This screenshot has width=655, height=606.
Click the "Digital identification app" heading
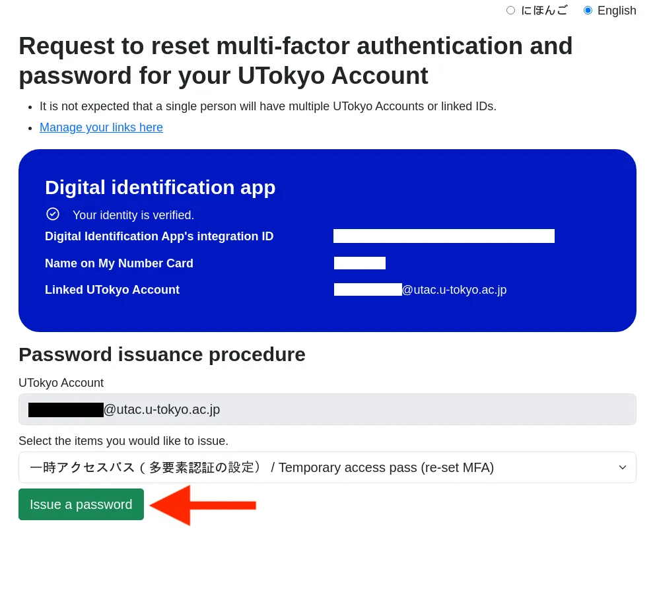pyautogui.click(x=160, y=187)
